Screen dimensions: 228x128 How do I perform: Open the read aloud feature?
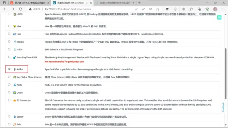143,9
